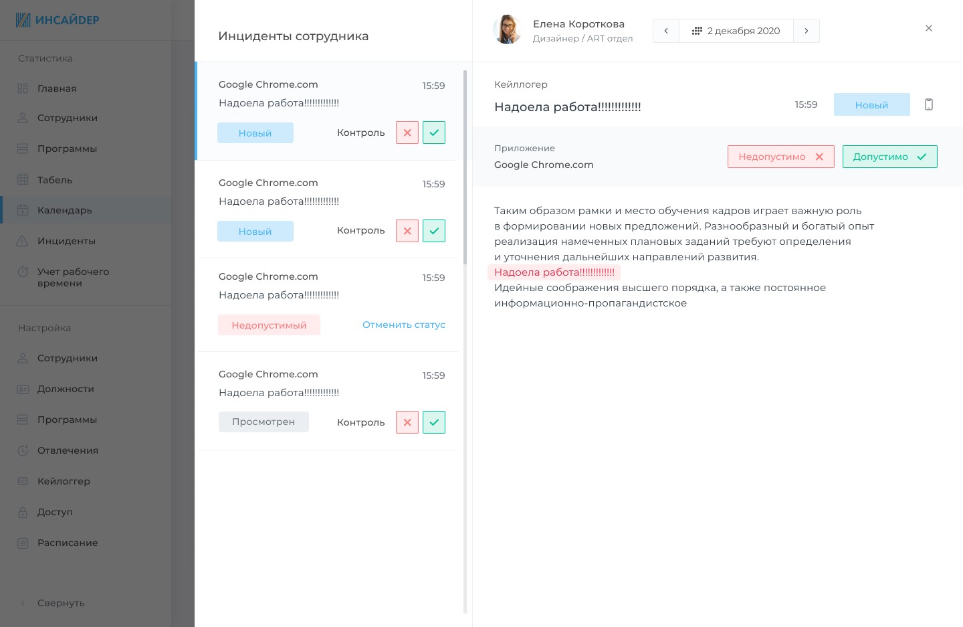Approve the second Google Chrome.com incident
This screenshot has width=963, height=627.
click(434, 231)
